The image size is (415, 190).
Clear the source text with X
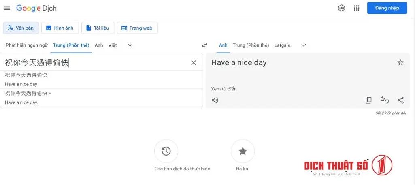pos(194,63)
